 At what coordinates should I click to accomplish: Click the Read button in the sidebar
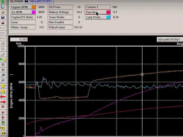(x=3, y=28)
